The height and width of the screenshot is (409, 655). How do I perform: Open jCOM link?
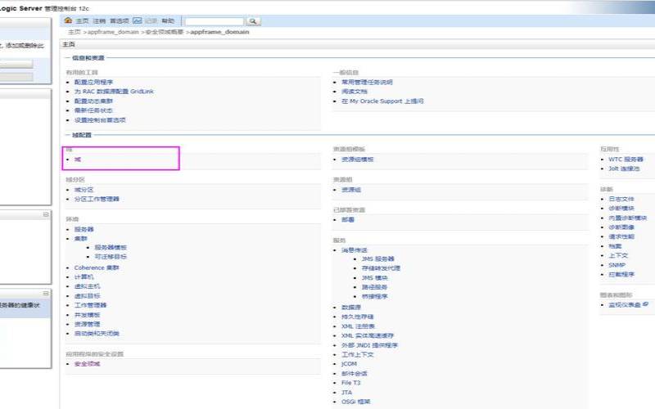pos(350,364)
